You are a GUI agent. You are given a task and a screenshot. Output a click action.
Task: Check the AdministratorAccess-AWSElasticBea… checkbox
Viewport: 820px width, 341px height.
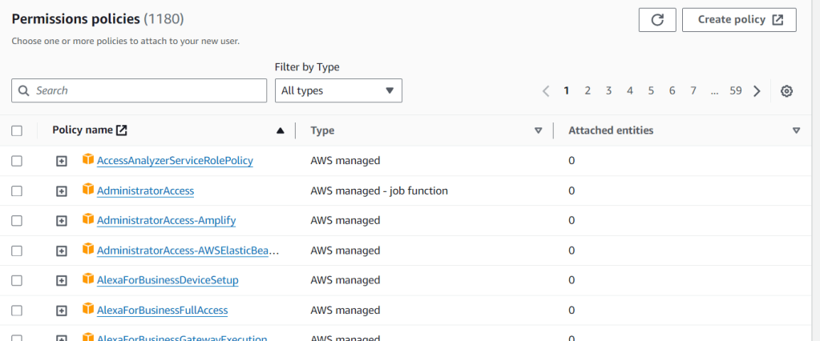17,251
